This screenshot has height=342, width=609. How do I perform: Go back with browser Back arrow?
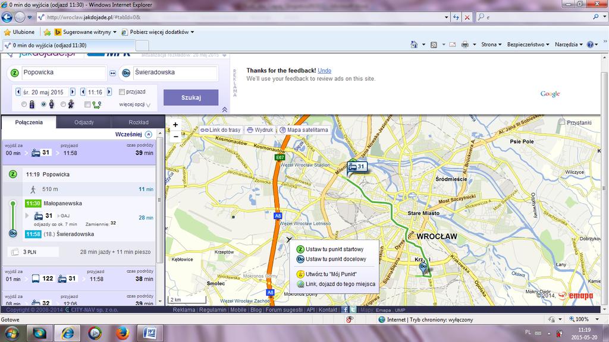pos(7,17)
